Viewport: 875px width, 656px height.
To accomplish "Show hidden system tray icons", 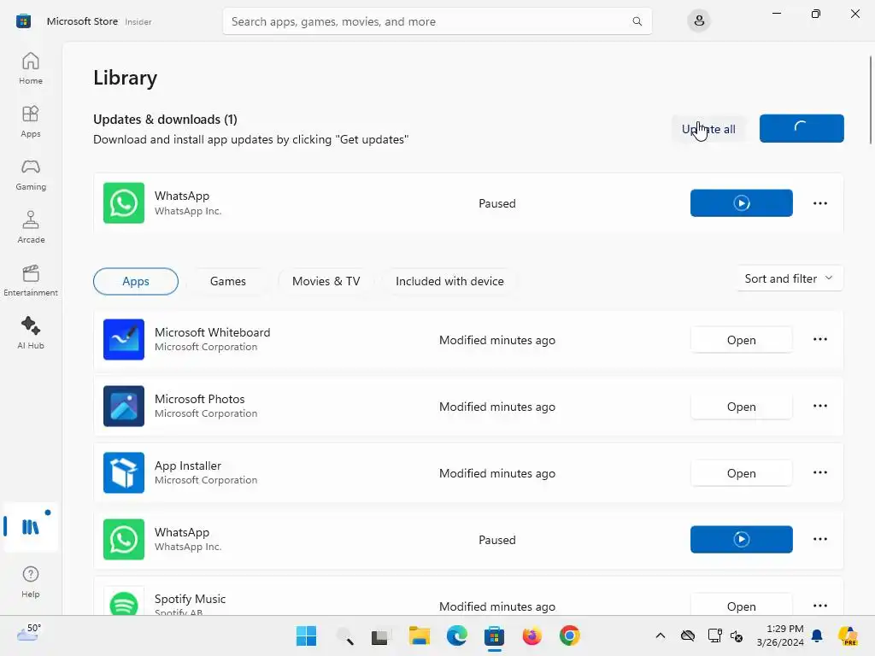I will [661, 635].
